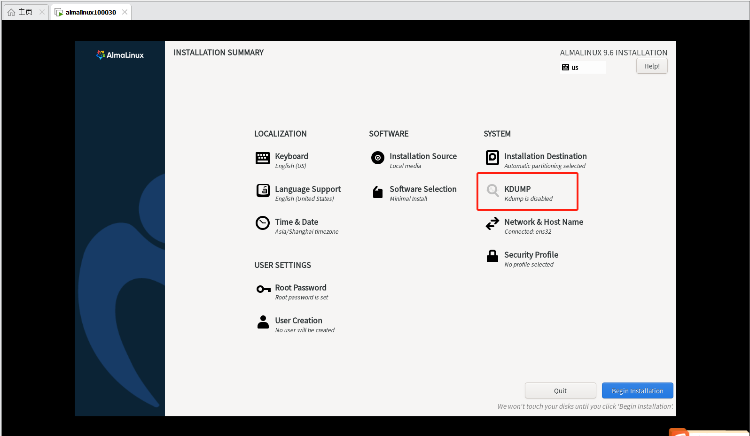Click the AlmaLinux logo in sidebar
750x436 pixels.
pos(120,55)
